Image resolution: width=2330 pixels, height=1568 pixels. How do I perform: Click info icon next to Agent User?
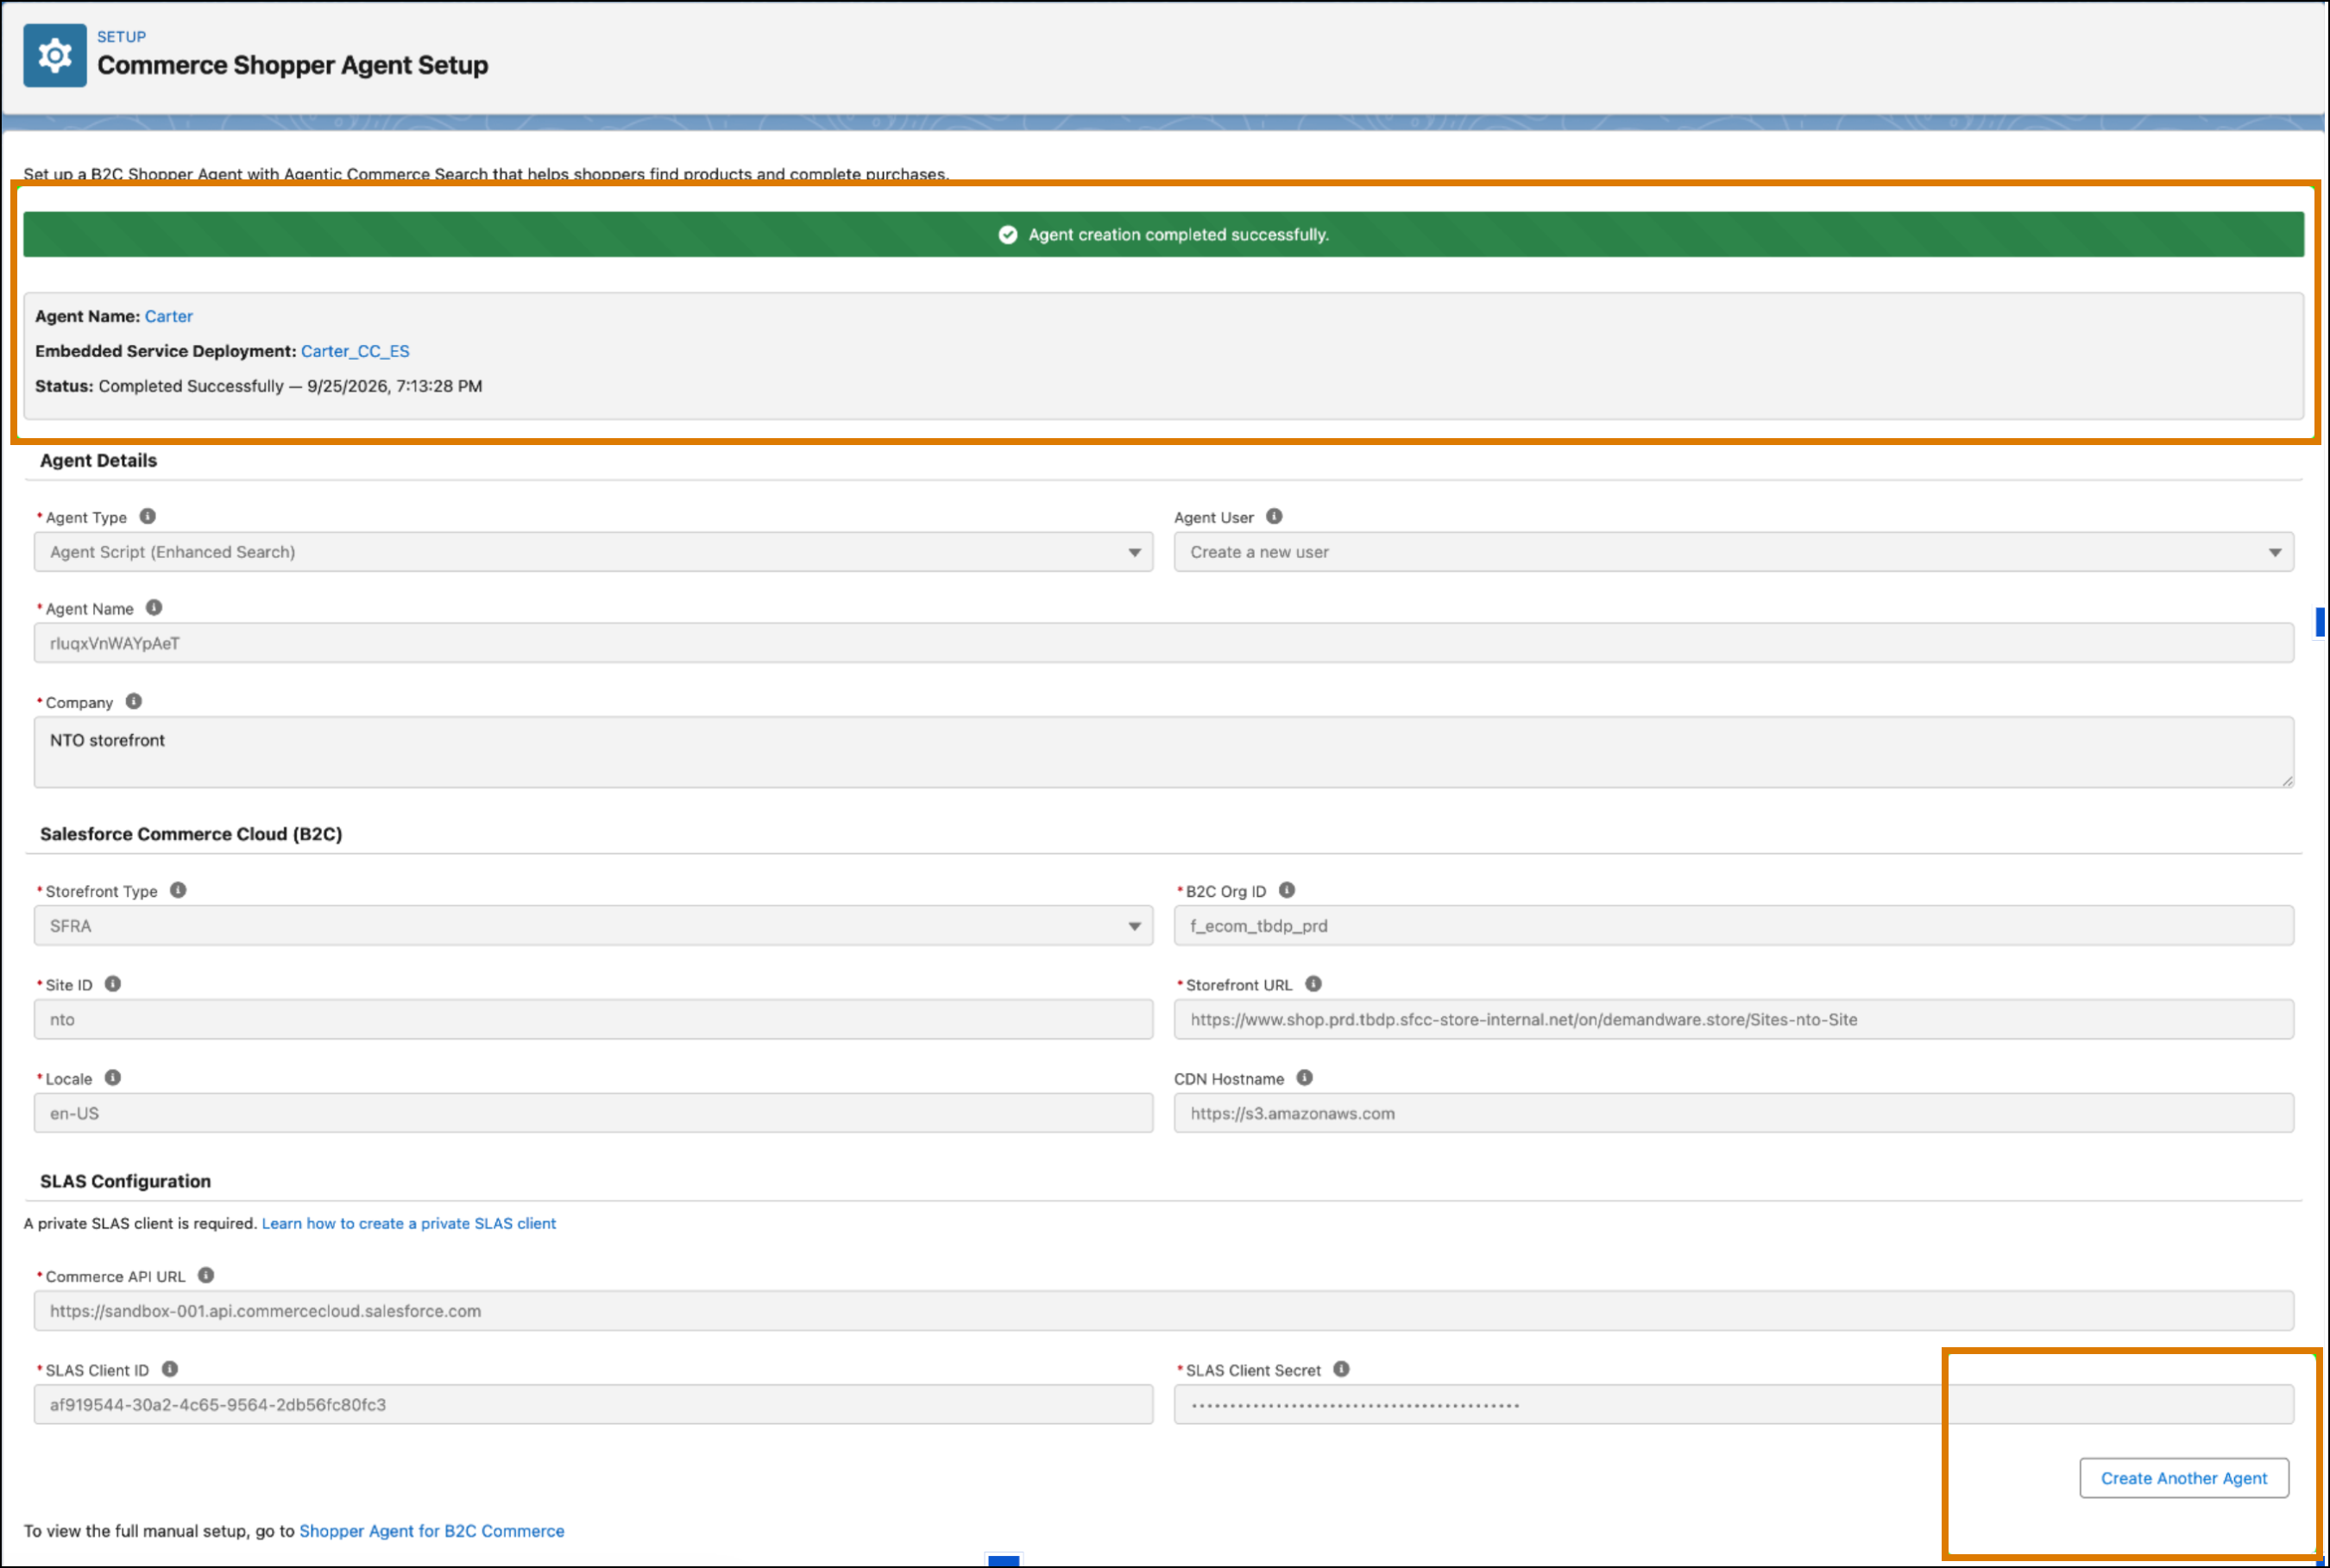1275,516
